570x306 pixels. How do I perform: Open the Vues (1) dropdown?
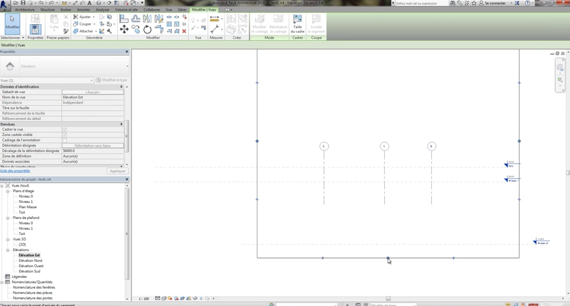point(47,80)
